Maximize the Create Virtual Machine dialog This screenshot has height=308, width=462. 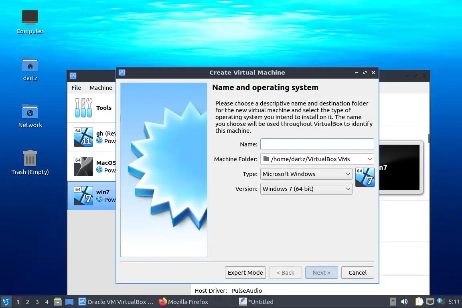pyautogui.click(x=365, y=73)
